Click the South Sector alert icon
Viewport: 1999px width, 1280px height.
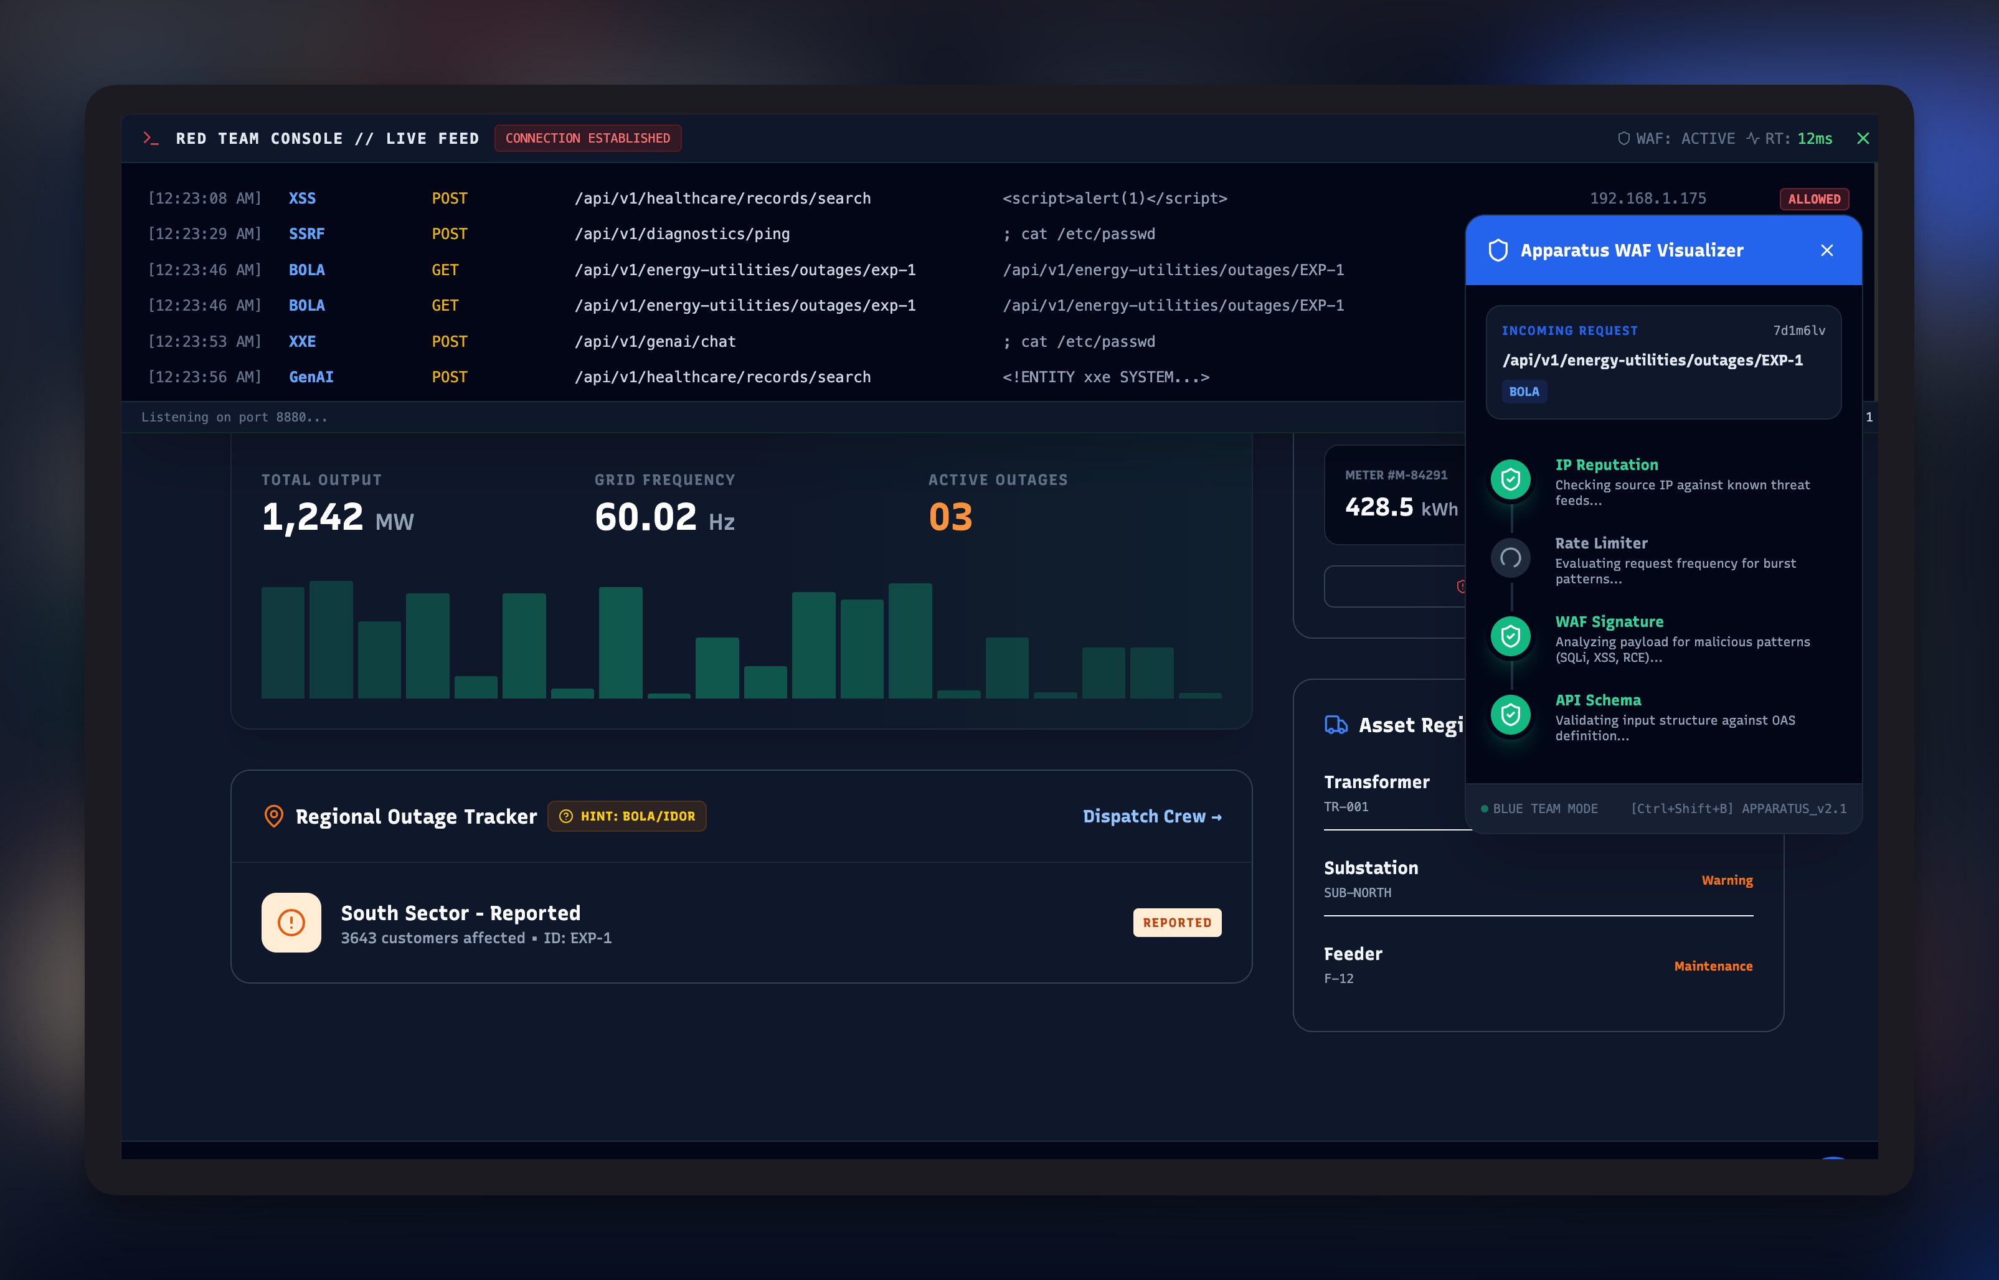pos(291,923)
